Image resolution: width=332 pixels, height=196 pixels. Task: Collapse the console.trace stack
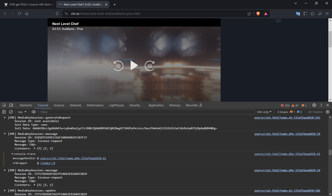click(12, 154)
